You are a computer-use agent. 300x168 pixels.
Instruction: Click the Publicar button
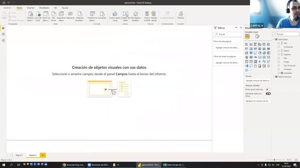(x=180, y=15)
